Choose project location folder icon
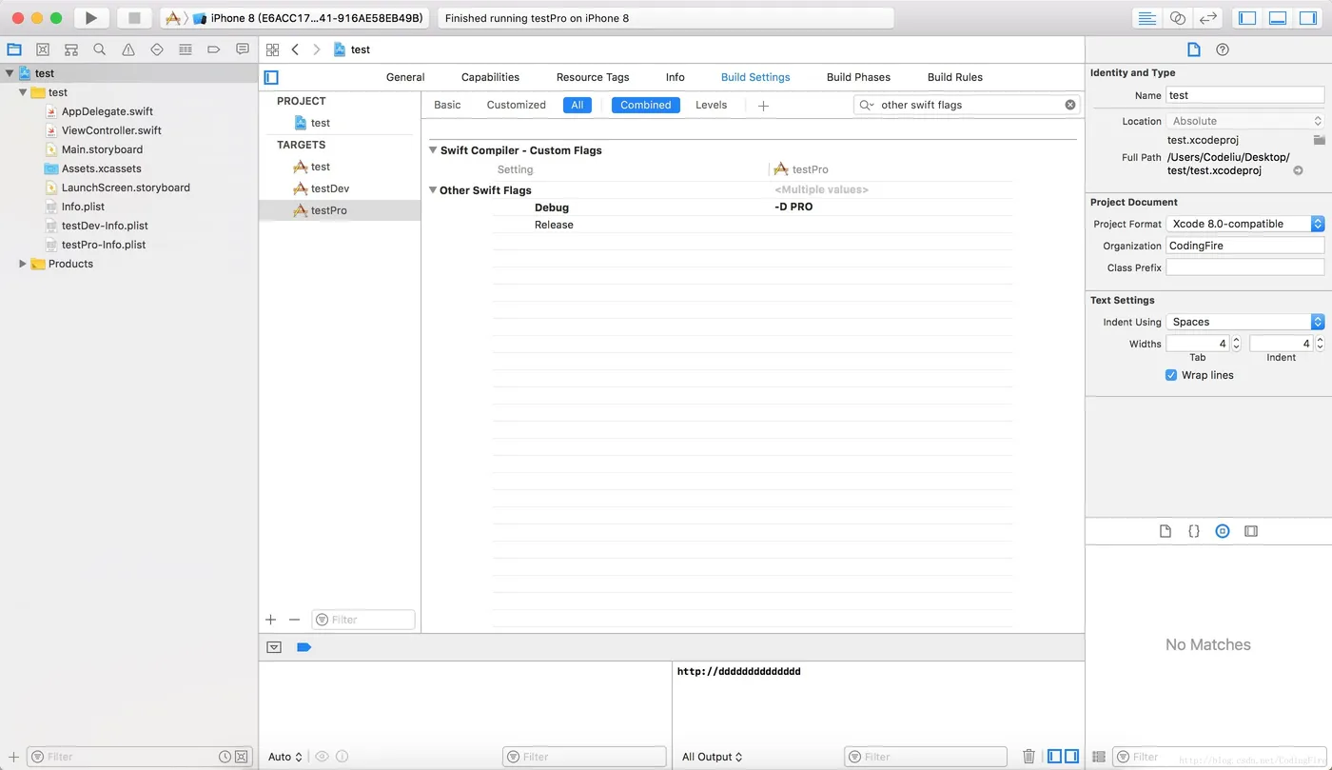The height and width of the screenshot is (770, 1332). (x=1319, y=140)
